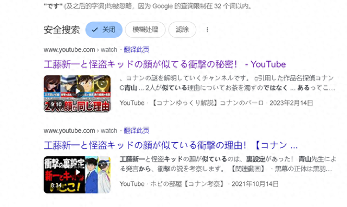
Task: Play the 8:34 video thumbnail
Action: pyautogui.click(x=77, y=175)
